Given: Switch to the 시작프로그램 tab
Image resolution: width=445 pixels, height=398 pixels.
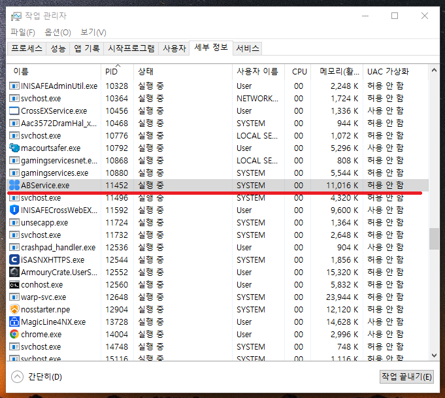Looking at the screenshot, I should [x=131, y=48].
